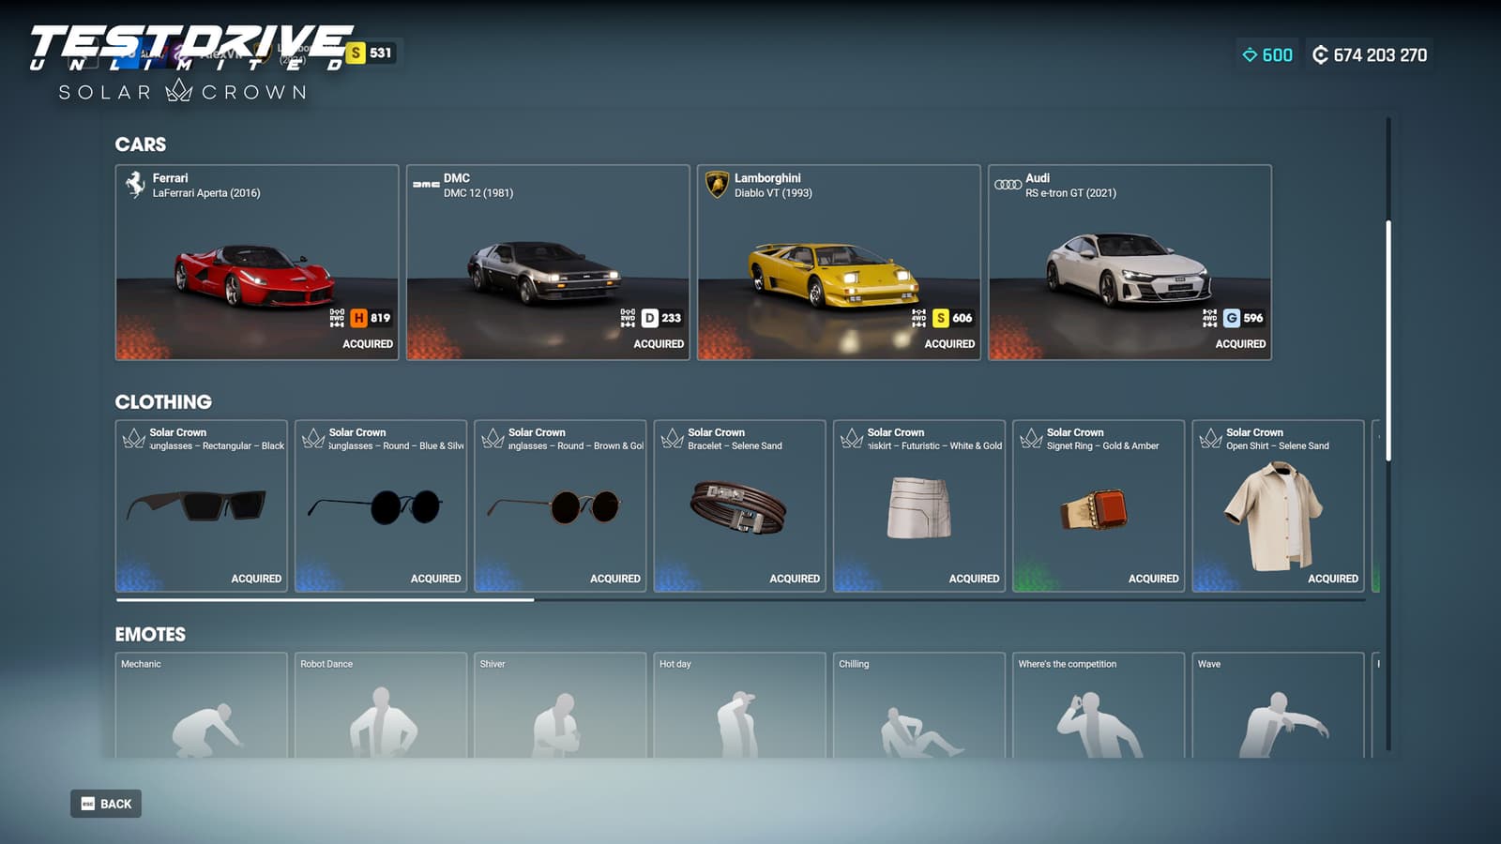The image size is (1501, 844).
Task: Click the orange H class badge on the LaFerrari
Action: (x=358, y=318)
